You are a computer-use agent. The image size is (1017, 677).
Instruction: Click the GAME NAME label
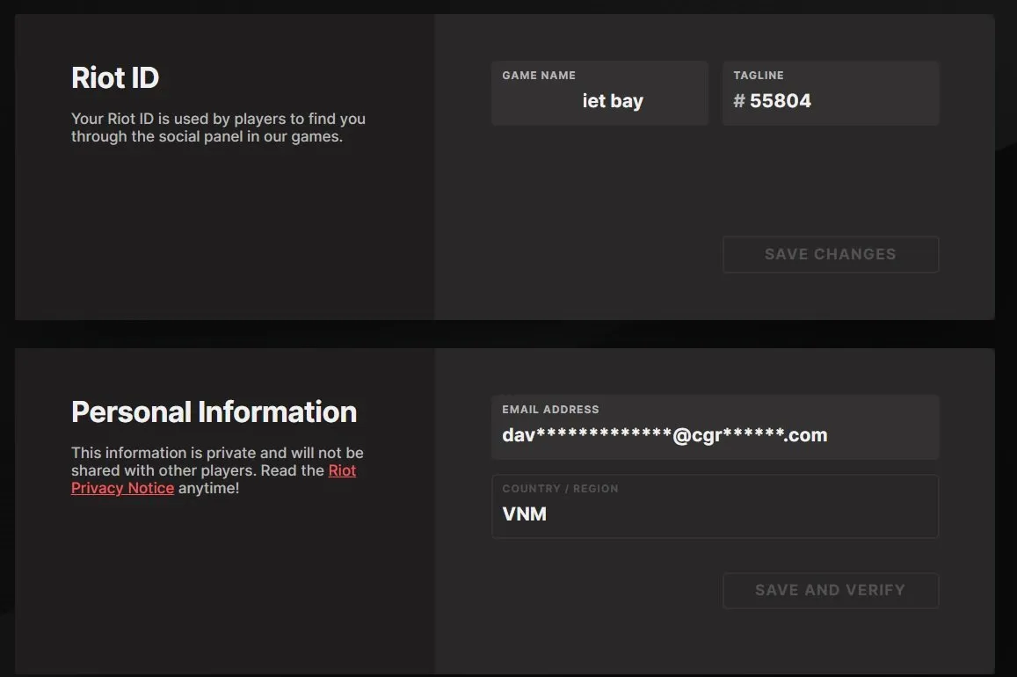(x=538, y=76)
